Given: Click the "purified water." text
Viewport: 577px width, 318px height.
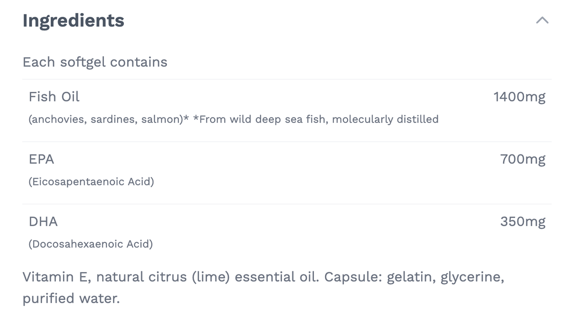Looking at the screenshot, I should tap(71, 298).
